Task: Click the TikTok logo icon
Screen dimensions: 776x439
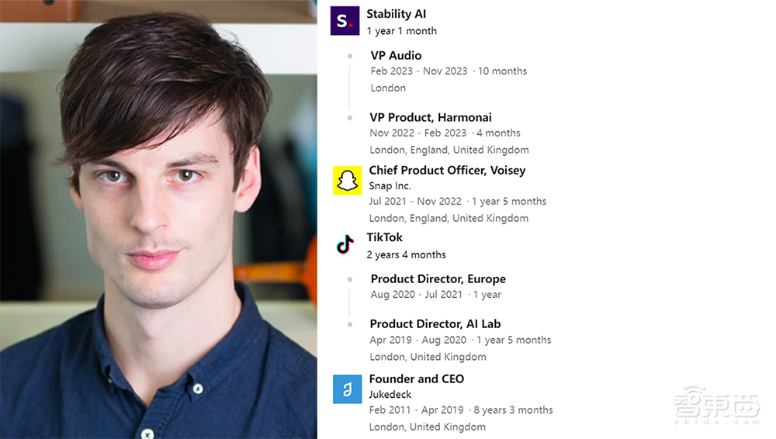Action: point(345,245)
